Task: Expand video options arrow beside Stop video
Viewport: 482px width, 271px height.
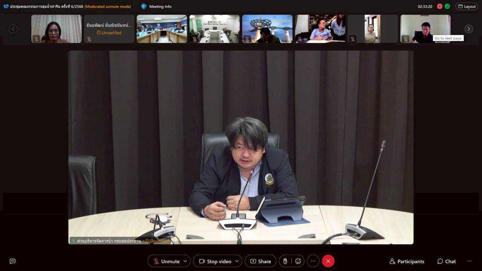Action: pos(237,261)
